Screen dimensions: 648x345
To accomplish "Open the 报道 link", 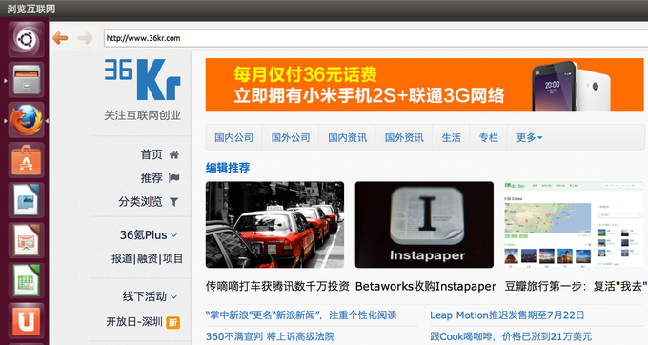I will coord(122,258).
